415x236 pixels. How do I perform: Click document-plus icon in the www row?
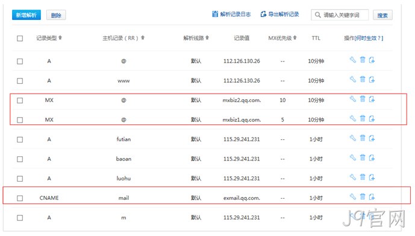[372, 80]
